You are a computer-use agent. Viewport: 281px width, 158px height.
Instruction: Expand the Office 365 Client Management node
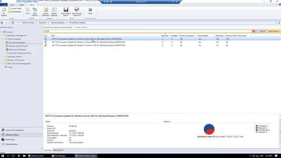point(3,64)
